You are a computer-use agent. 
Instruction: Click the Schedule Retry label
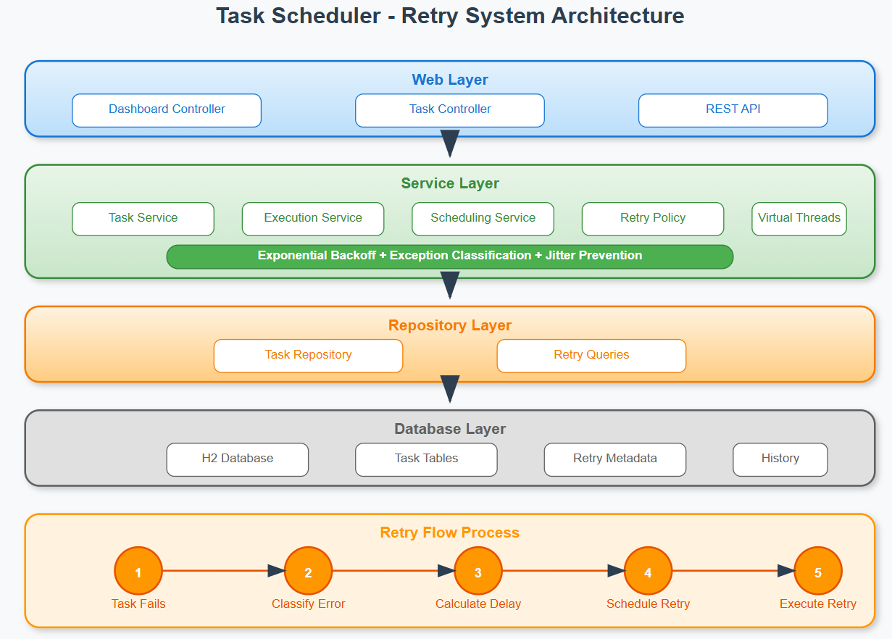pos(648,603)
